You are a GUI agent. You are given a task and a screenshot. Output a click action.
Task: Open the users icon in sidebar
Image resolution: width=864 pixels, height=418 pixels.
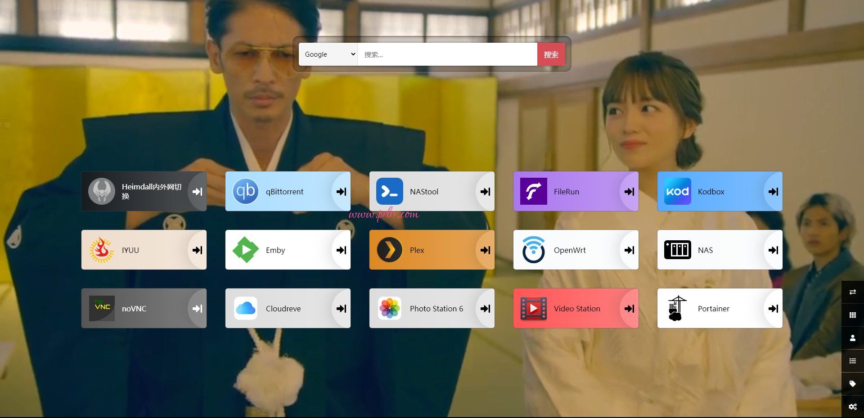(x=852, y=338)
